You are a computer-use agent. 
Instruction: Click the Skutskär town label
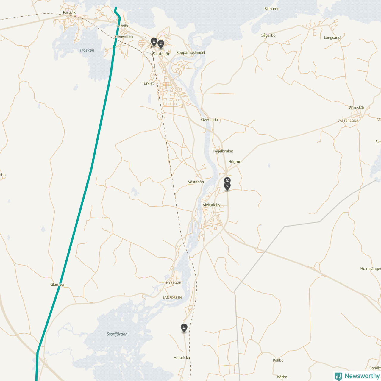pyautogui.click(x=161, y=54)
